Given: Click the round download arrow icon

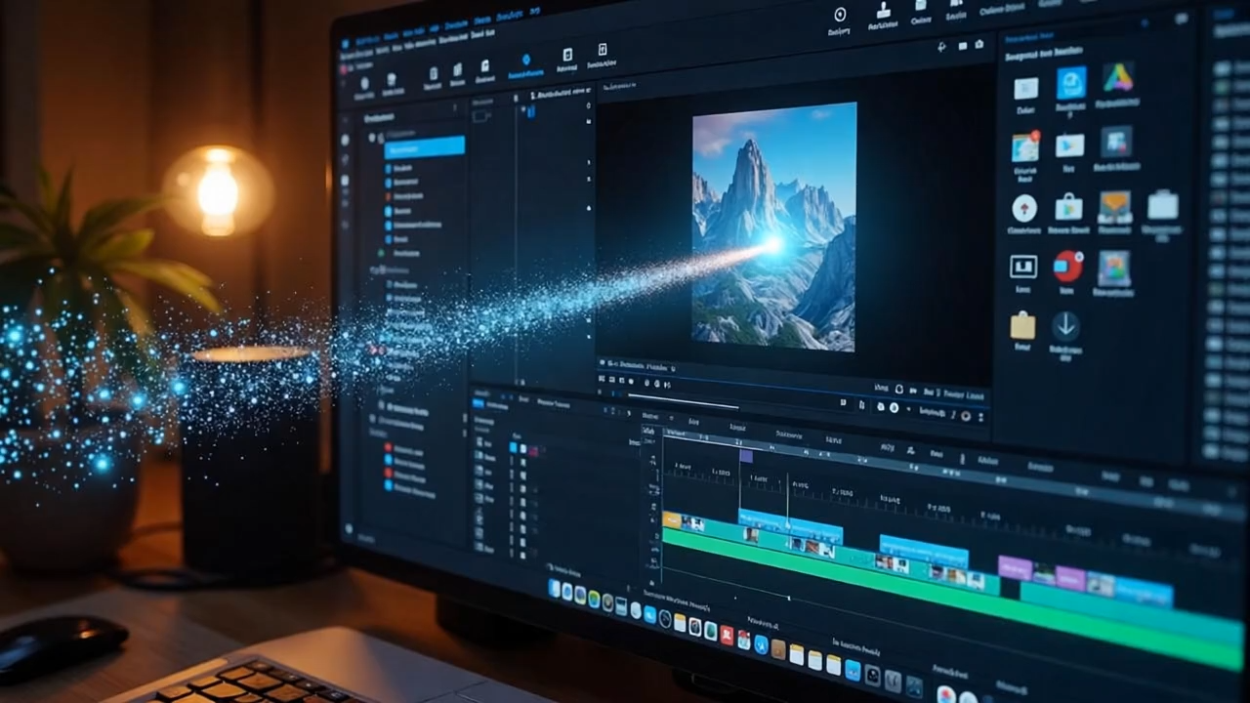Looking at the screenshot, I should pos(1064,326).
